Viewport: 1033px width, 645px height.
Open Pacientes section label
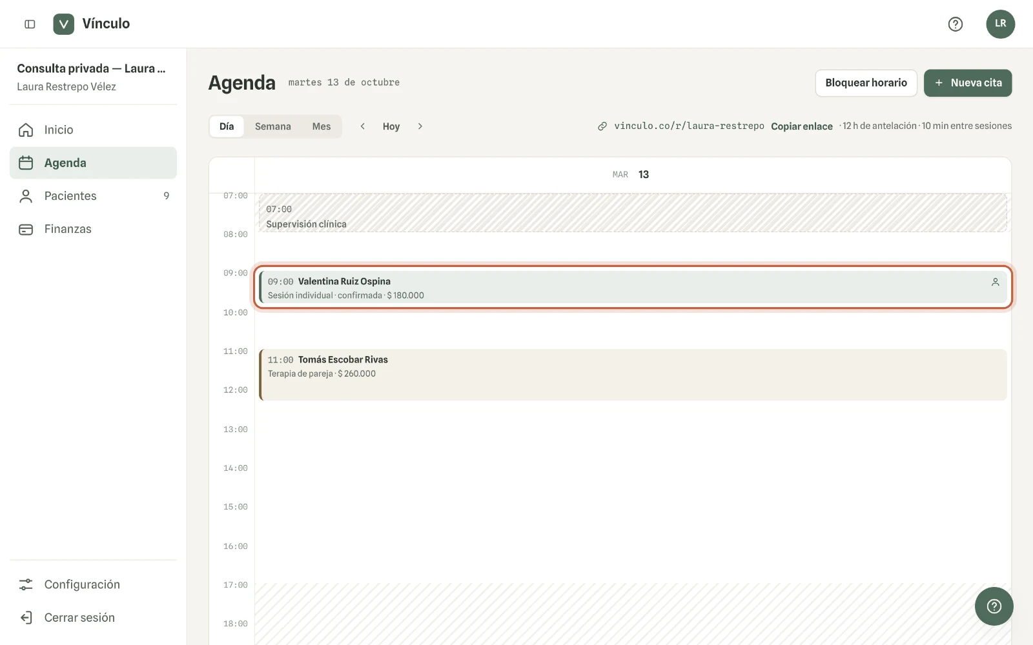(70, 196)
